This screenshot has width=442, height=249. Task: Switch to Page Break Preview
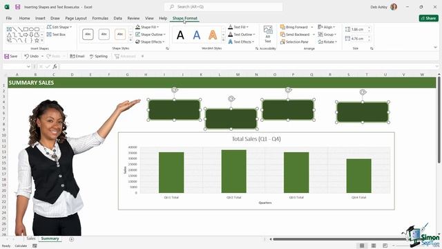pos(385,246)
